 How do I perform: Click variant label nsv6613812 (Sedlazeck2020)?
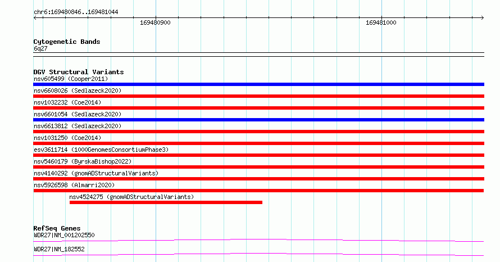click(78, 126)
